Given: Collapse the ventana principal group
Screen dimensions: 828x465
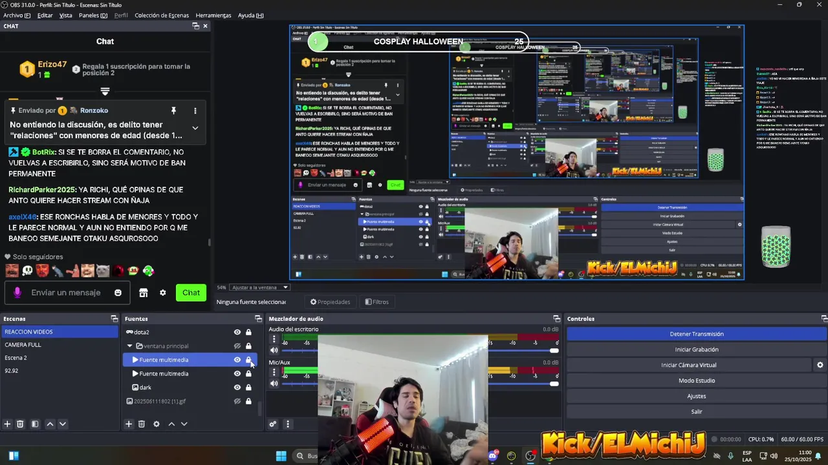Looking at the screenshot, I should pyautogui.click(x=129, y=346).
